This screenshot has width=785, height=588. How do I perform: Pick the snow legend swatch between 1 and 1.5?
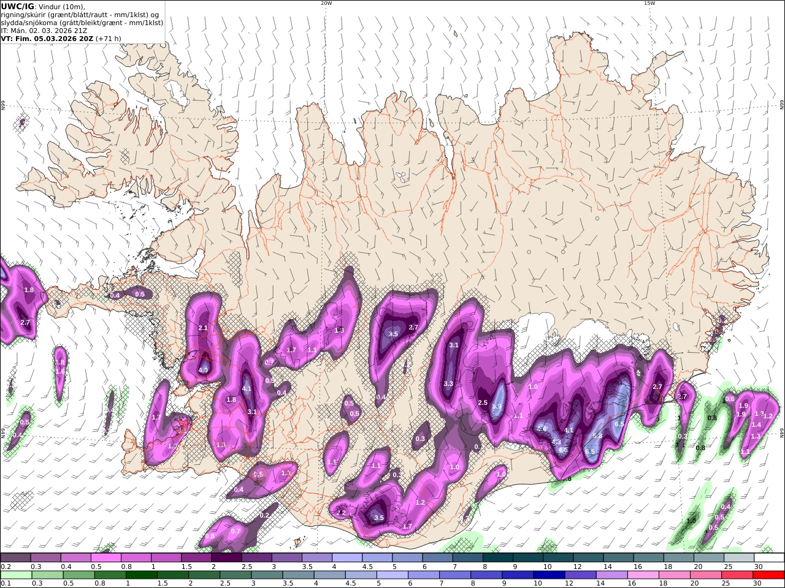coord(166,557)
